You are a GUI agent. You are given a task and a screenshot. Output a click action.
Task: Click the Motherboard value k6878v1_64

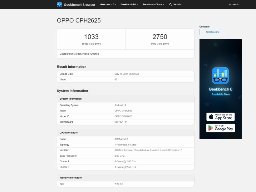pyautogui.click(x=121, y=122)
